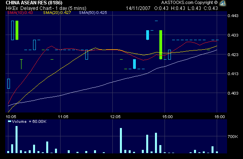Click the thin green wick candle below 0.423
This screenshot has height=159, width=243.
point(21,64)
